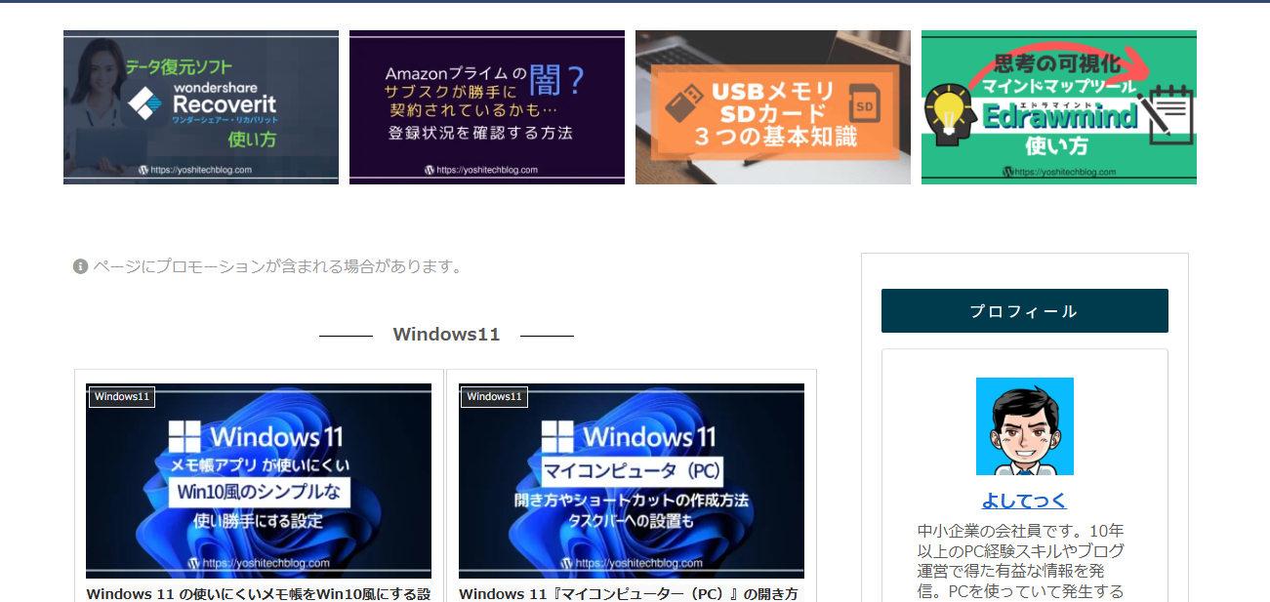
Task: Select the Windows11 tag on the メモ帳 card
Action: point(122,397)
